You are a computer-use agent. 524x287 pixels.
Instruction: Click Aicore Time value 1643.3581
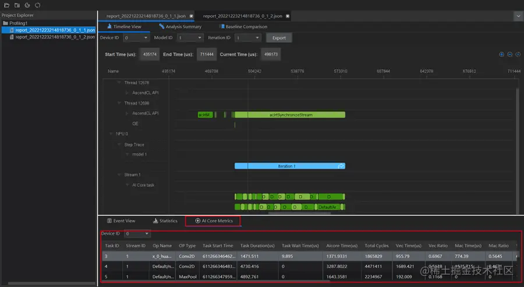(x=337, y=277)
